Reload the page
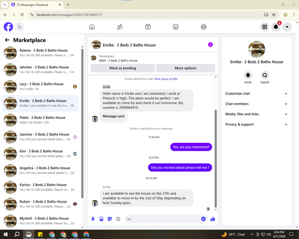Image resolution: width=299 pixels, height=239 pixels. 22,15
